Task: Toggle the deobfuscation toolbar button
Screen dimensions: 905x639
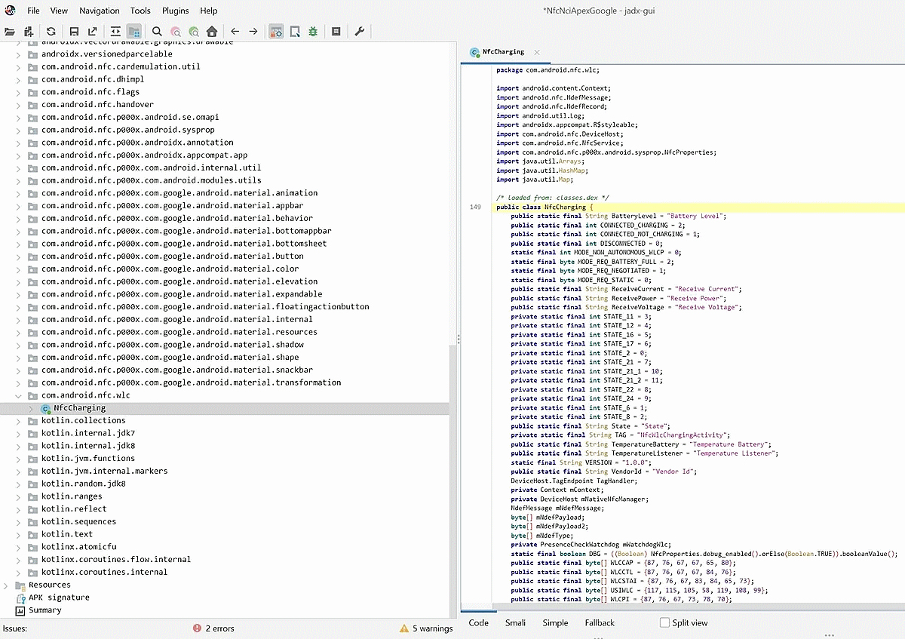Action: coord(276,32)
